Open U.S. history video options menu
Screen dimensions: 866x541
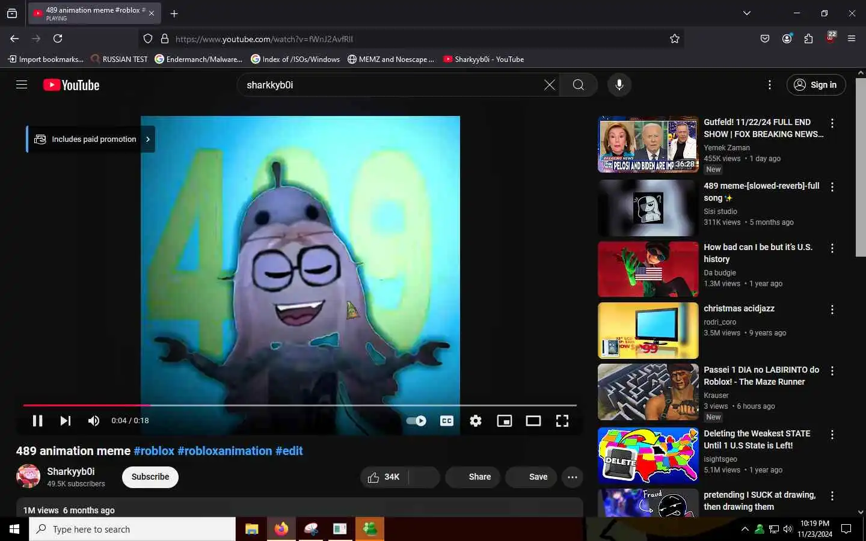coord(832,248)
